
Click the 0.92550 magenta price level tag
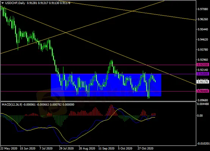(203, 65)
